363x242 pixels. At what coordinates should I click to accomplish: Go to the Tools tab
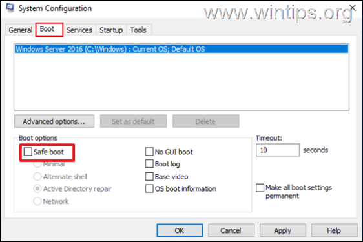tap(138, 30)
